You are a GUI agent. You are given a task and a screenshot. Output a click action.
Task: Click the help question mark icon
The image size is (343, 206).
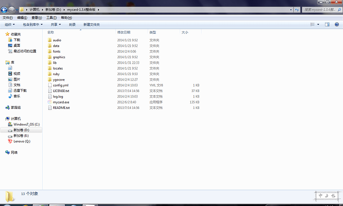[337, 24]
